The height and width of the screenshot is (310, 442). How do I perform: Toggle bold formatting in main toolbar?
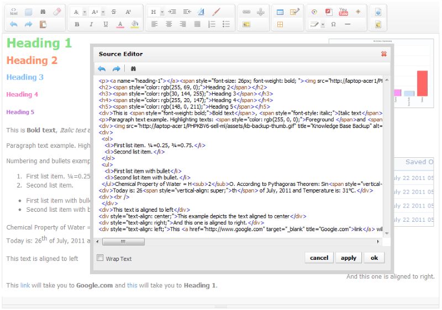click(x=77, y=24)
